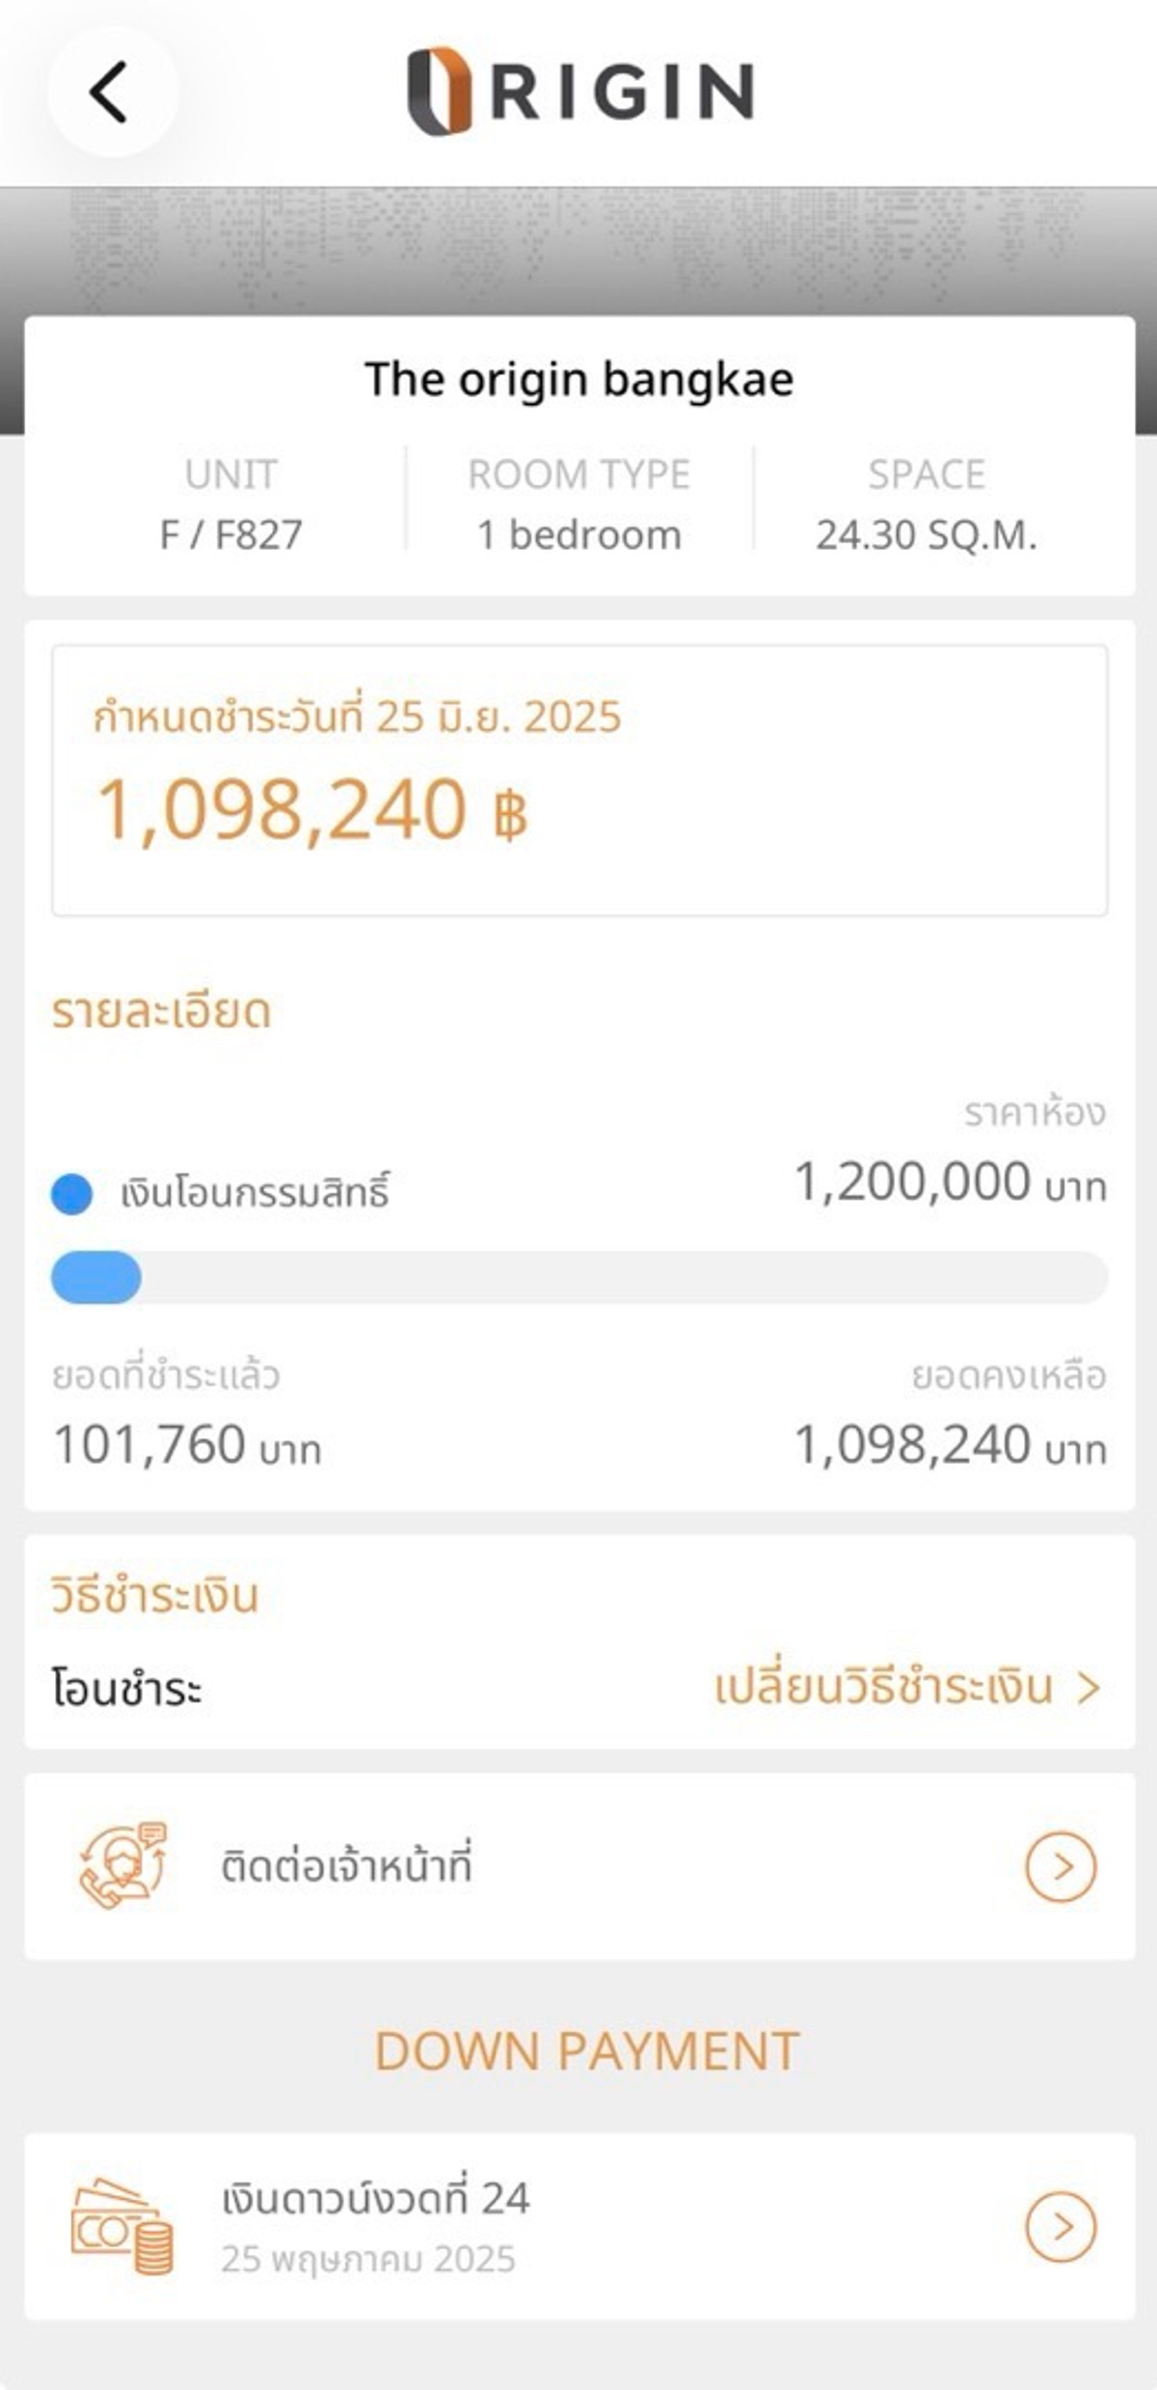Select the DOWN PAYMENT section heading
The width and height of the screenshot is (1157, 2390).
(x=587, y=2051)
